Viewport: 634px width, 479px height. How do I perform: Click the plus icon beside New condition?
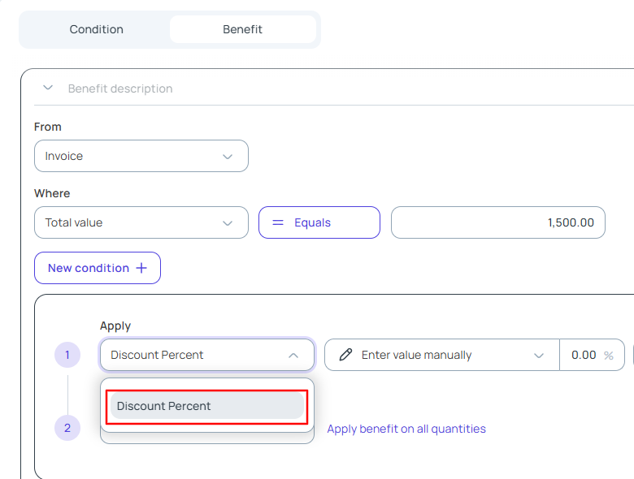tap(141, 268)
